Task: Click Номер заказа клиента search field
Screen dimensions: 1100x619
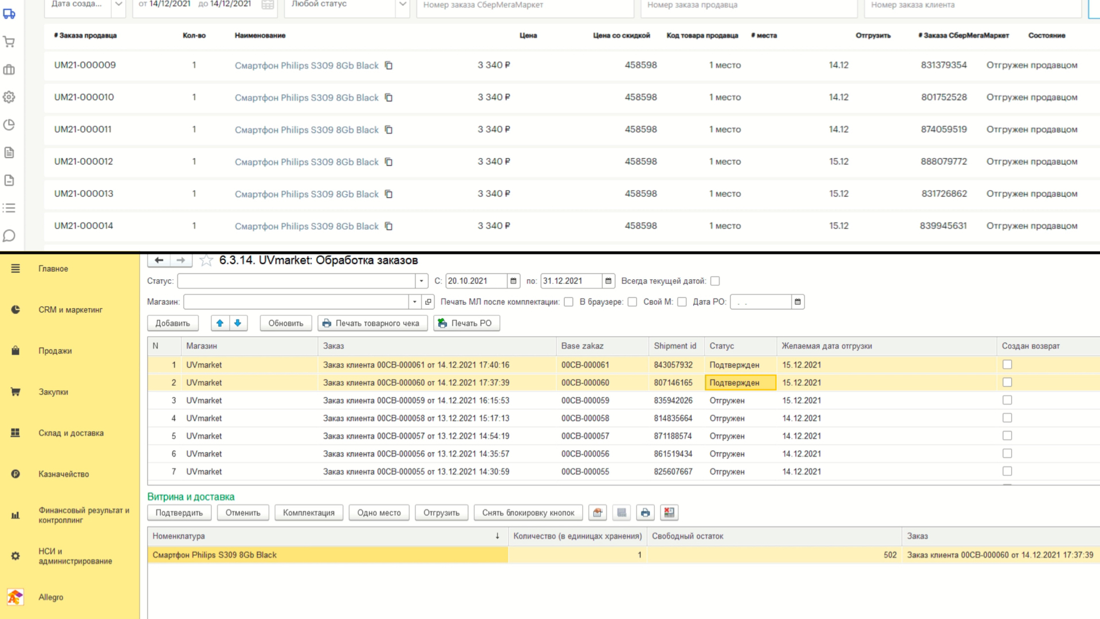Action: tap(973, 6)
